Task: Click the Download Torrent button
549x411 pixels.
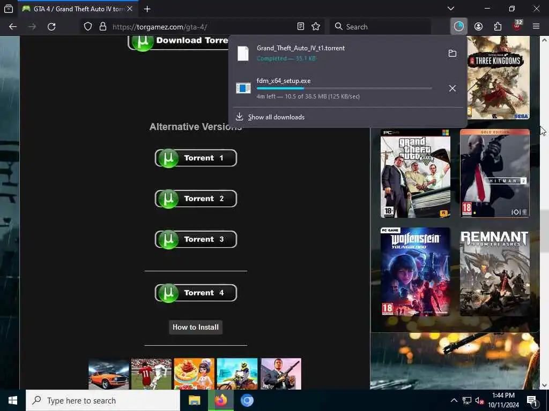Action: (179, 41)
